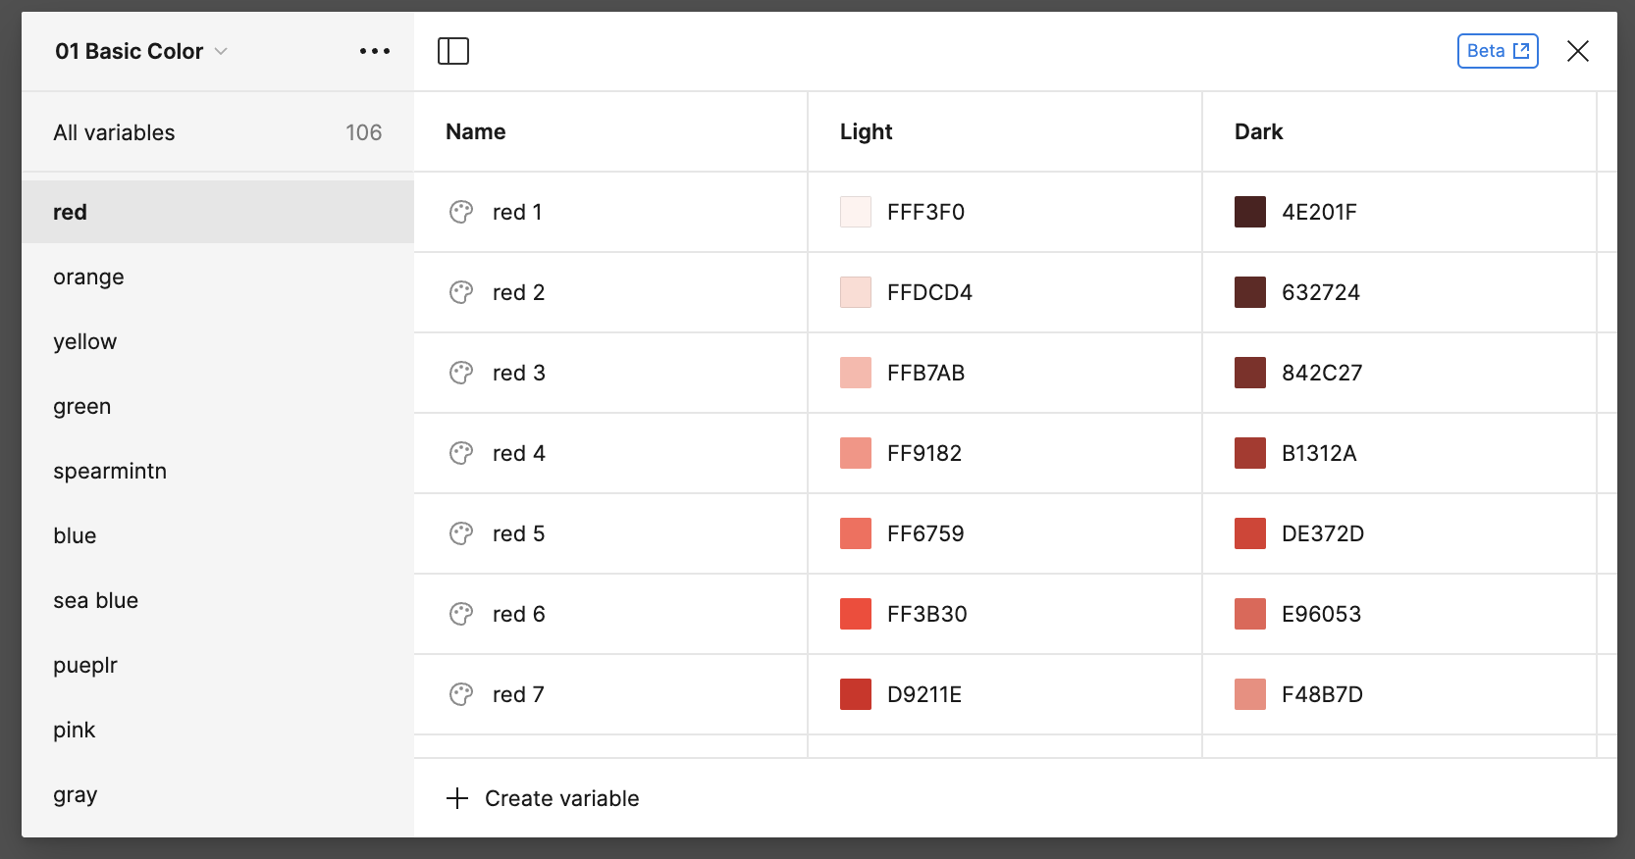Close the variables panel with X
This screenshot has width=1635, height=859.
click(x=1578, y=51)
